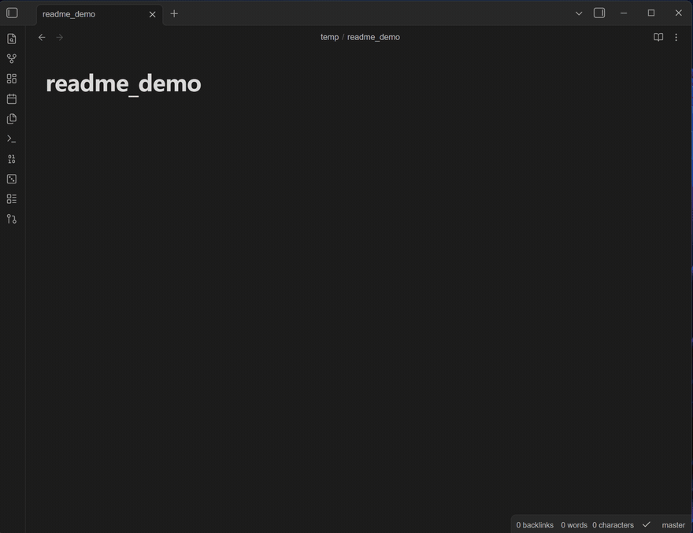Toggle the left sidebar panel
693x533 pixels.
12,13
